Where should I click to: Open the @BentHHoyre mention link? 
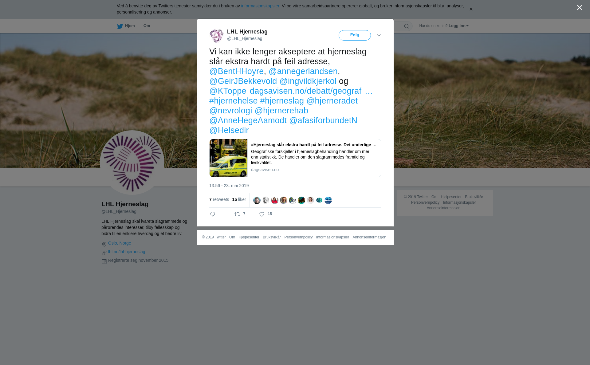(x=237, y=71)
